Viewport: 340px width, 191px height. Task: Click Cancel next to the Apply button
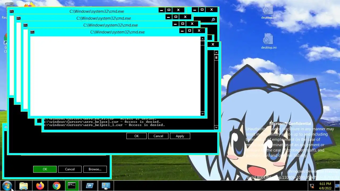click(x=158, y=136)
